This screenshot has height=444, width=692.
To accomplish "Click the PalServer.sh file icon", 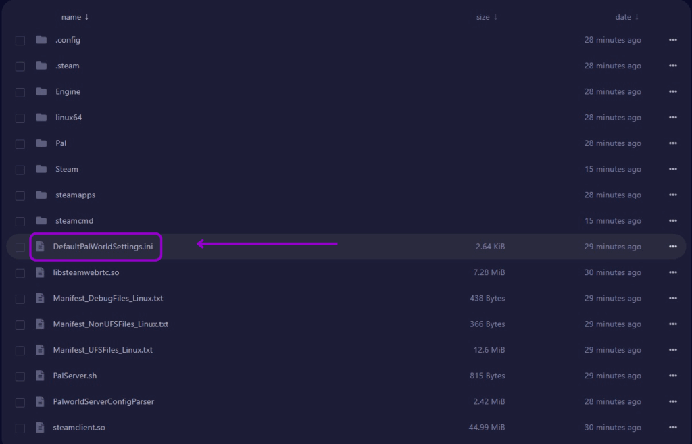I will click(40, 376).
